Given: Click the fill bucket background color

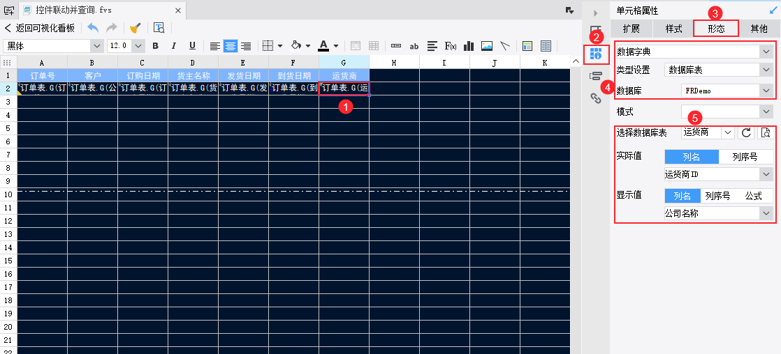Looking at the screenshot, I should tap(296, 46).
